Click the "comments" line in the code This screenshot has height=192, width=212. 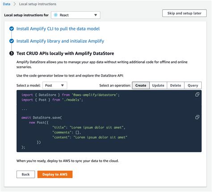(67, 132)
